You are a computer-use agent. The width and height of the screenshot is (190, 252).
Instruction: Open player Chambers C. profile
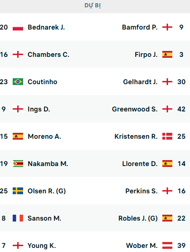[49, 55]
